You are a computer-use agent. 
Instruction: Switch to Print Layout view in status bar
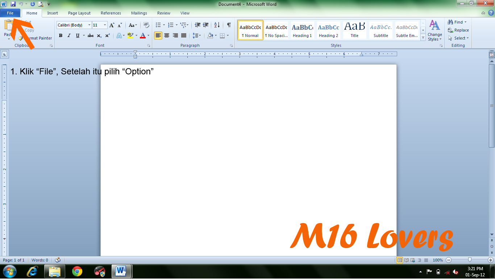tap(400, 260)
